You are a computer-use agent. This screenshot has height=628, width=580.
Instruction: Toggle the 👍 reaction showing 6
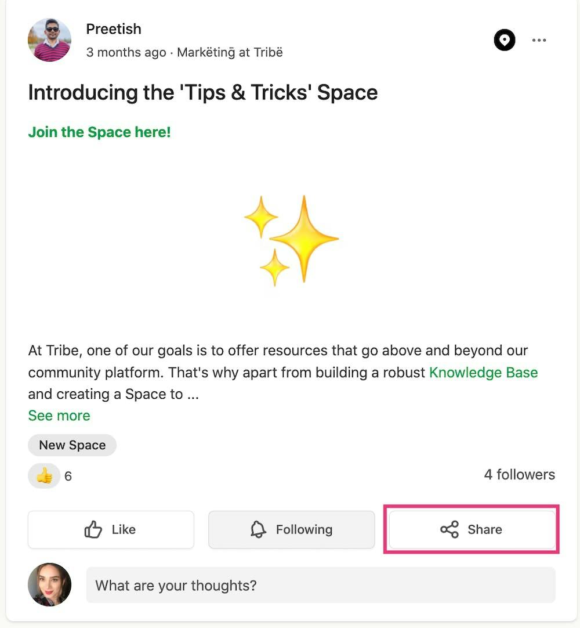(x=44, y=475)
